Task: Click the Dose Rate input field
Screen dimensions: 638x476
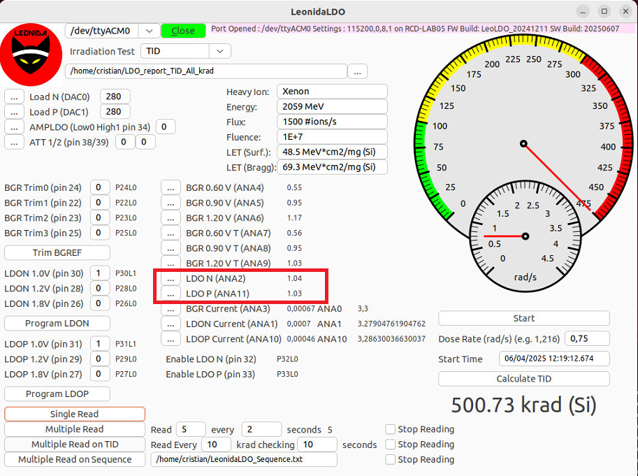Action: [587, 338]
